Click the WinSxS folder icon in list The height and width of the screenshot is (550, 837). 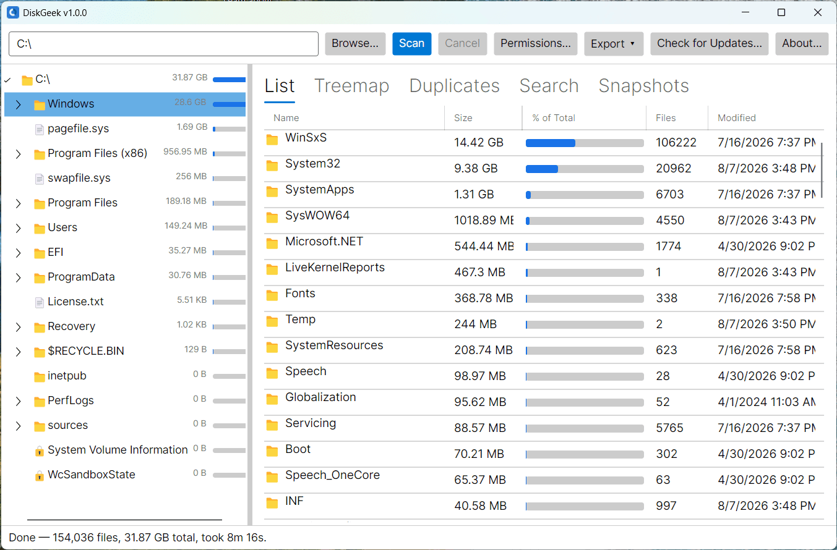[x=272, y=139]
